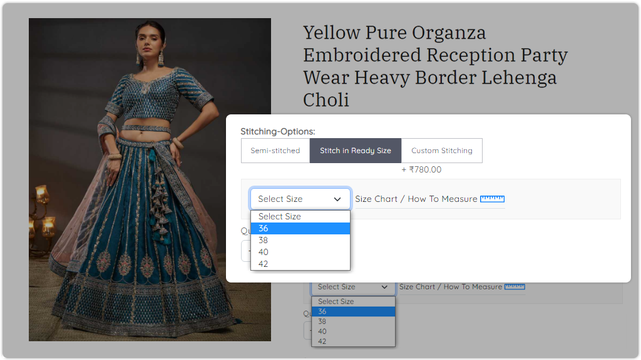641x360 pixels.
Task: Open Size Chart / How To Measure in the popup
Action: [416, 199]
